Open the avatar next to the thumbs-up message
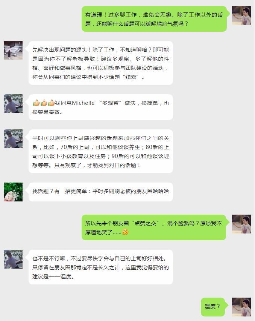The width and height of the screenshot is (255, 321). point(13,104)
